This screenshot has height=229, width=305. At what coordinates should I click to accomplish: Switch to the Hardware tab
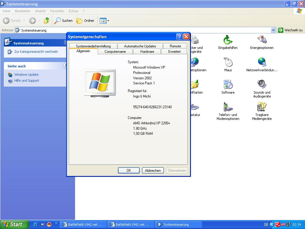tap(147, 52)
